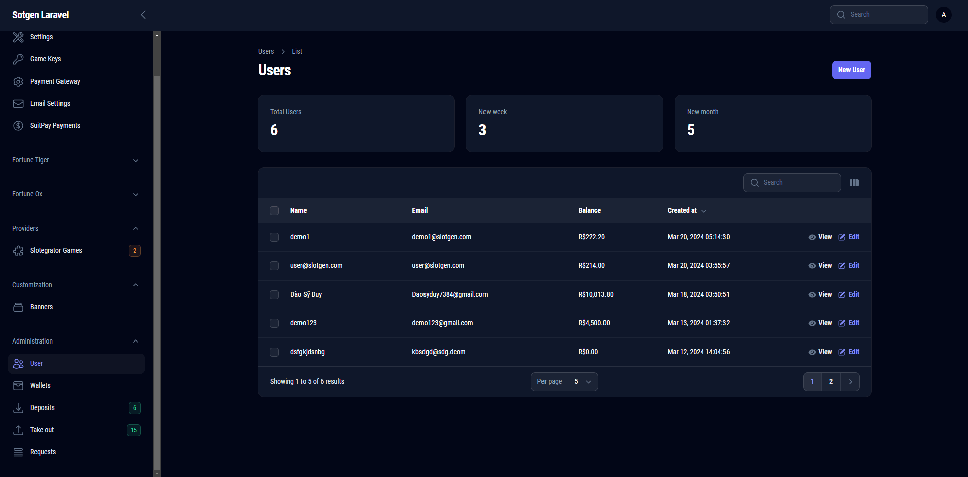Check the select-all checkbox in table header
The height and width of the screenshot is (477, 968).
274,211
